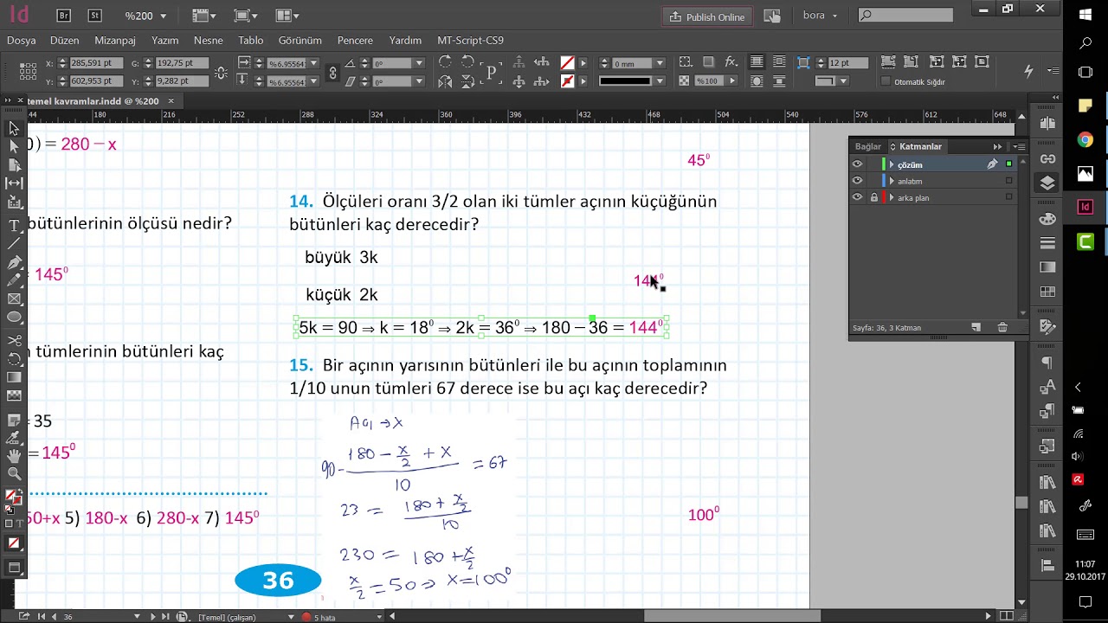Open the Swatches palette icon in dock
Image resolution: width=1108 pixels, height=623 pixels.
(x=1047, y=292)
